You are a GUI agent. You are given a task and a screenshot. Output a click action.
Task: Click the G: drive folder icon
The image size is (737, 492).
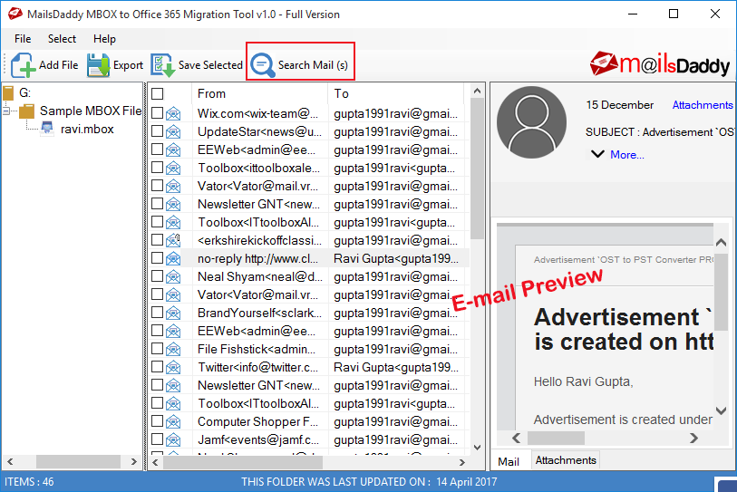(x=8, y=93)
